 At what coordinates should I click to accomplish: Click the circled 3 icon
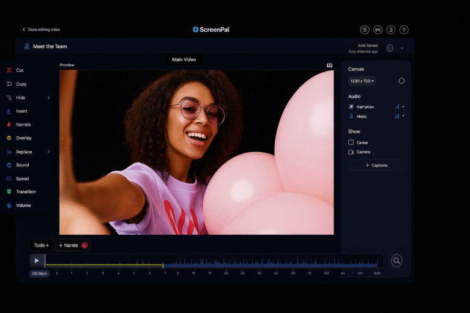[390, 30]
